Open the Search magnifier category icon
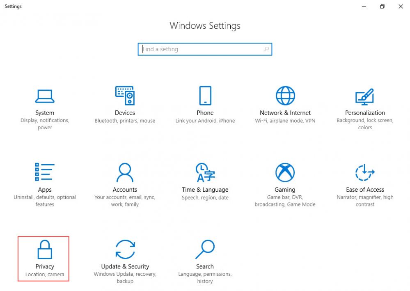410x291 pixels. (205, 249)
